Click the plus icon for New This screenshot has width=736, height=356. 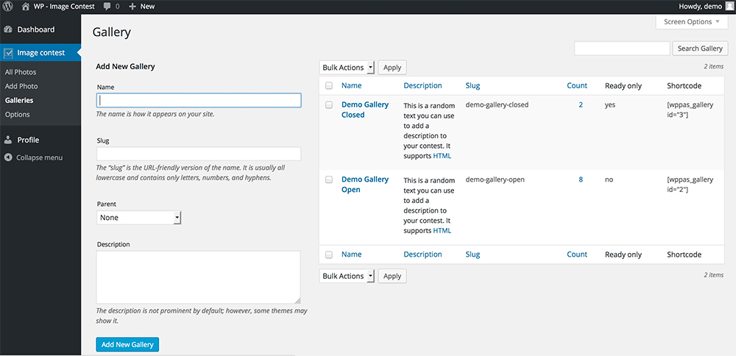[x=132, y=7]
